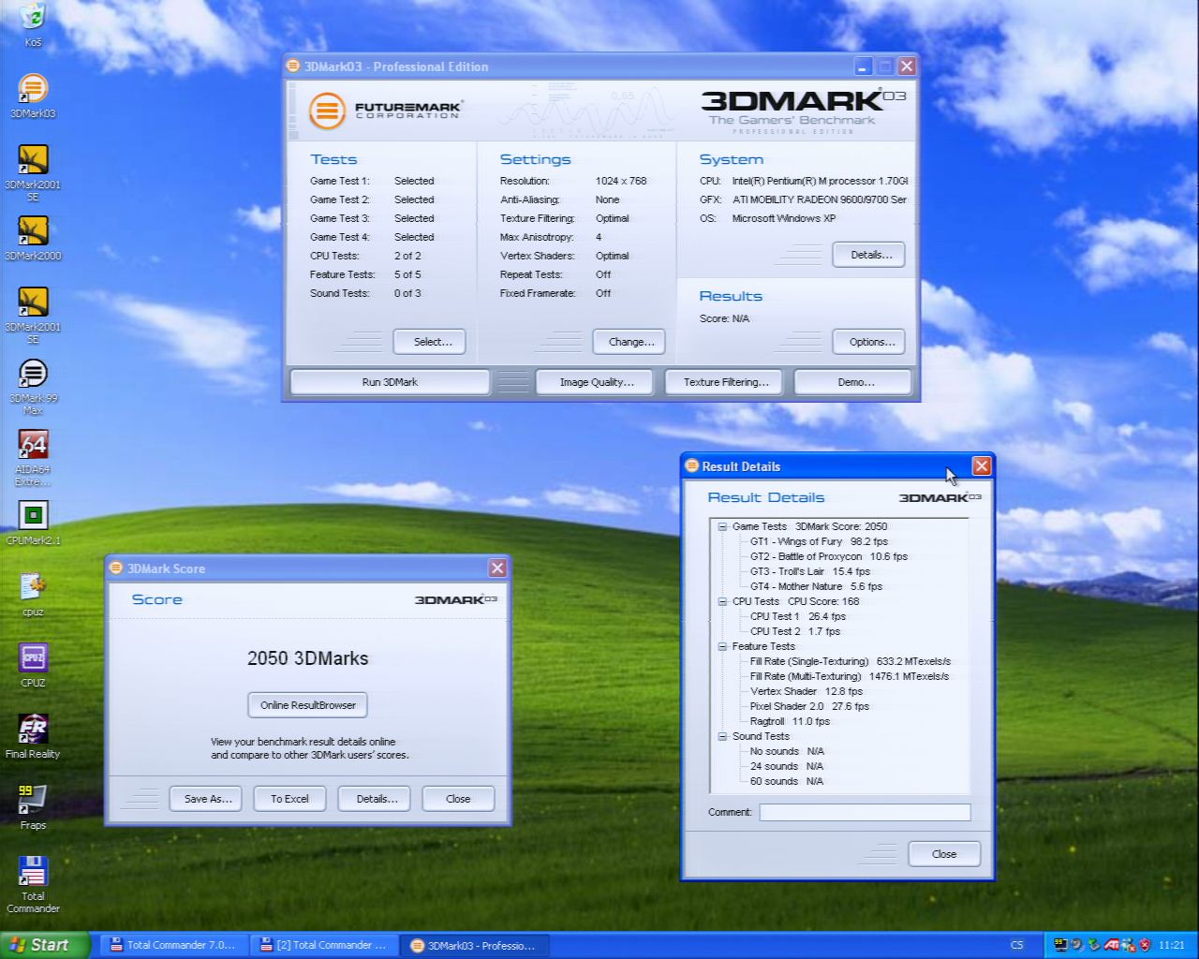This screenshot has height=959, width=1199.
Task: Click the To Excel button
Action: coord(289,799)
